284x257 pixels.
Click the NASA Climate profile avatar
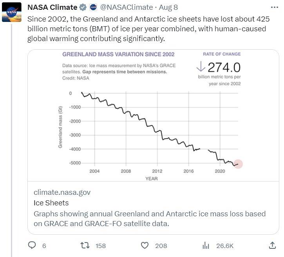point(11,12)
